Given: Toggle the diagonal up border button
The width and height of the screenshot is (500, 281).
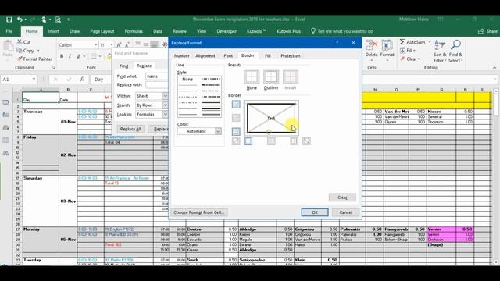Looking at the screenshot, I should click(236, 141).
